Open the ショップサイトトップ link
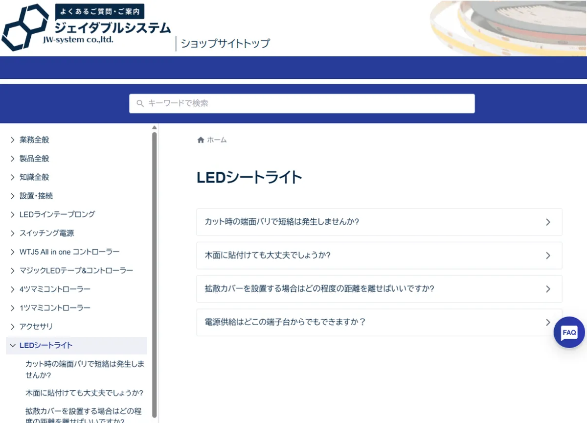Image resolution: width=587 pixels, height=423 pixels. pos(225,44)
